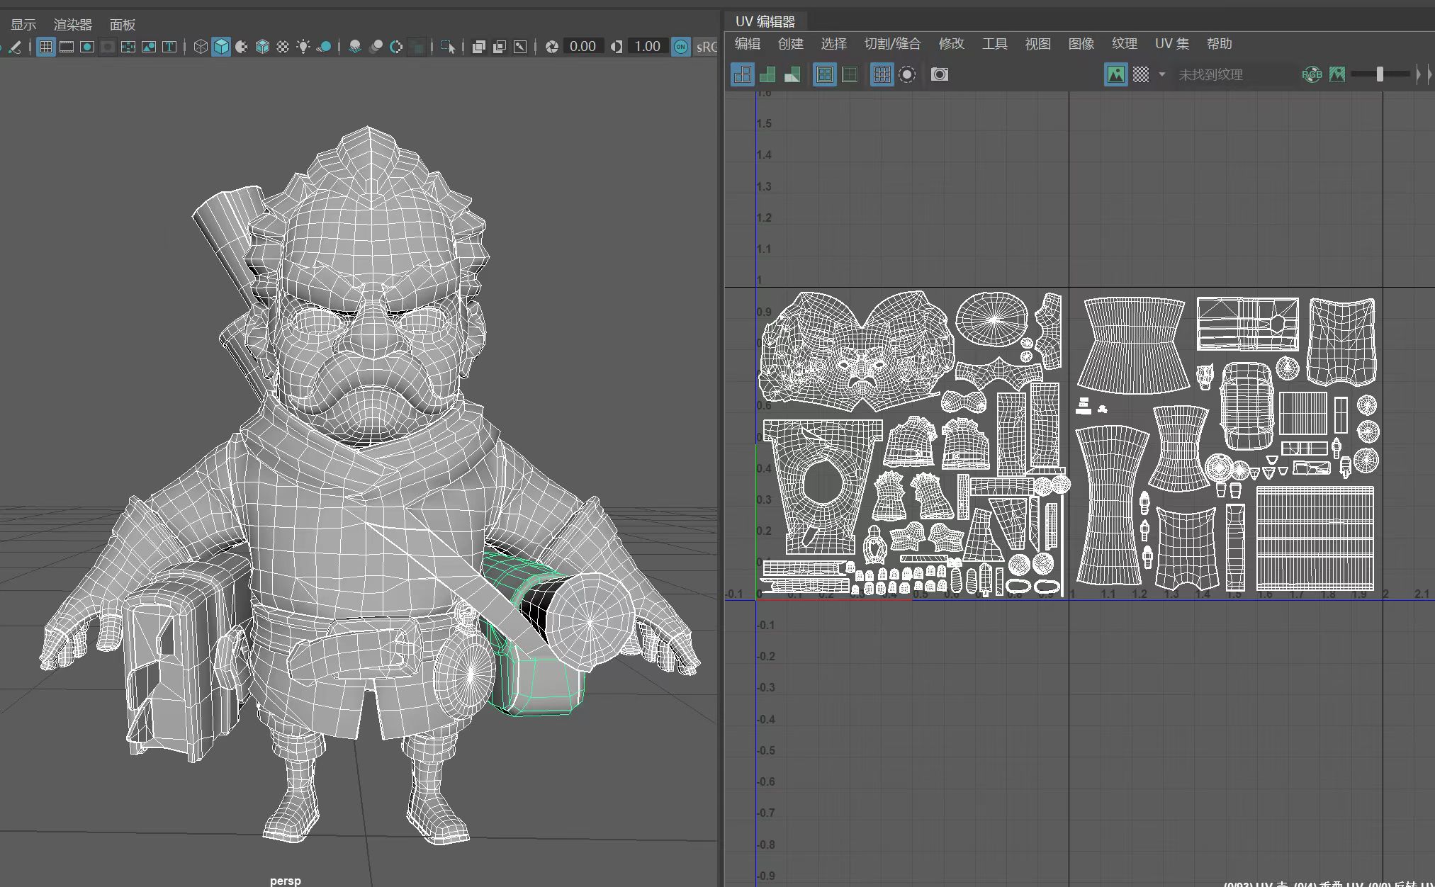
Task: Toggle UV editor wireframe display icon
Action: (x=743, y=74)
